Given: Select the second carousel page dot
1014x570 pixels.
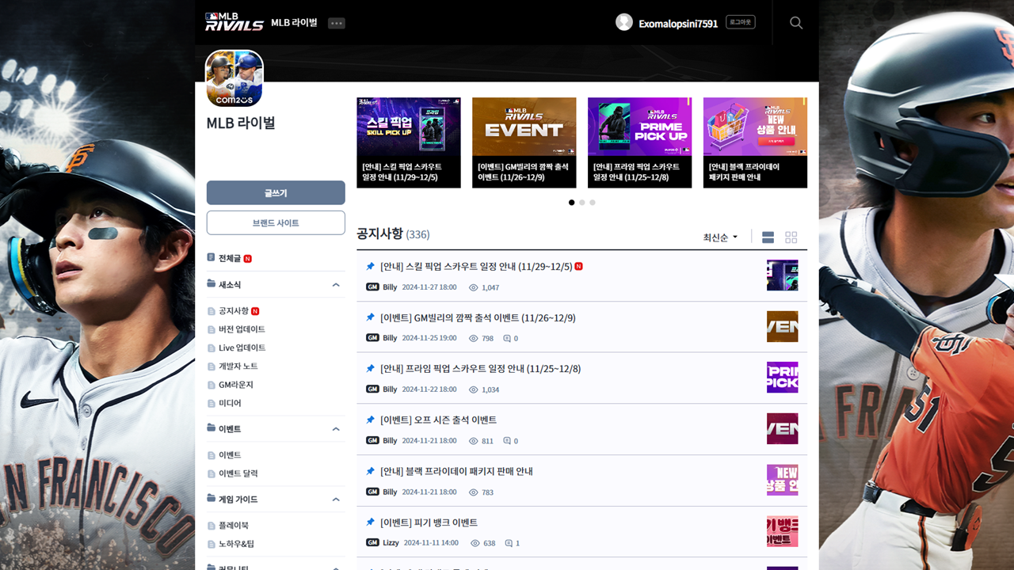Looking at the screenshot, I should tap(582, 203).
